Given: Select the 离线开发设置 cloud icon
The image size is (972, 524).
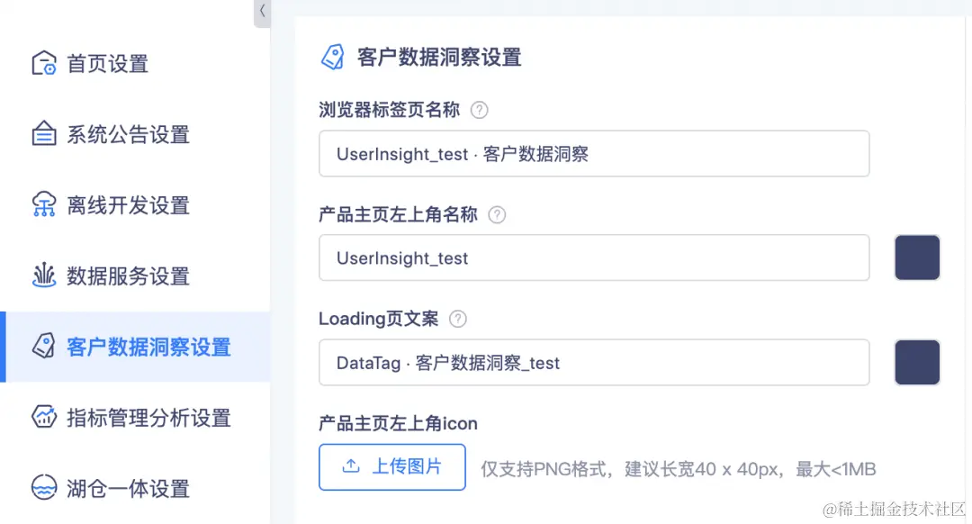Looking at the screenshot, I should click(x=43, y=204).
